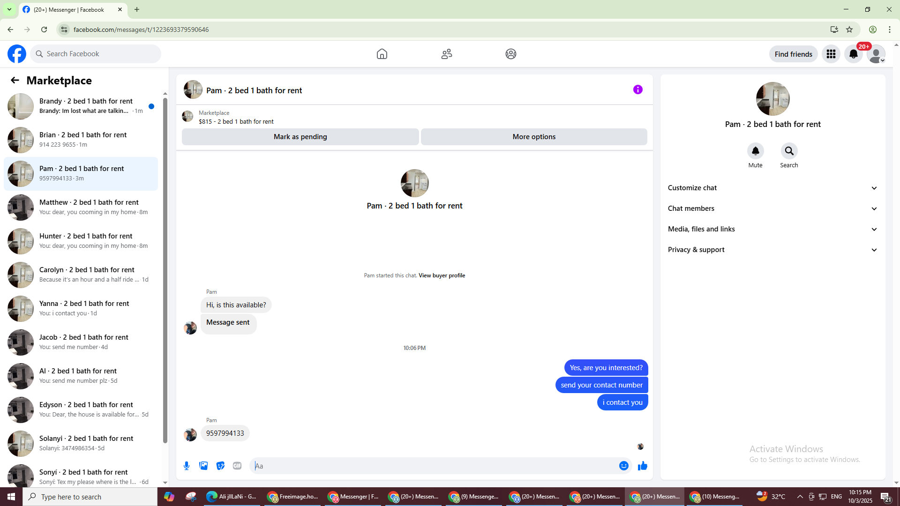The width and height of the screenshot is (900, 506).
Task: Open the weather 32°C tray widget
Action: [771, 497]
